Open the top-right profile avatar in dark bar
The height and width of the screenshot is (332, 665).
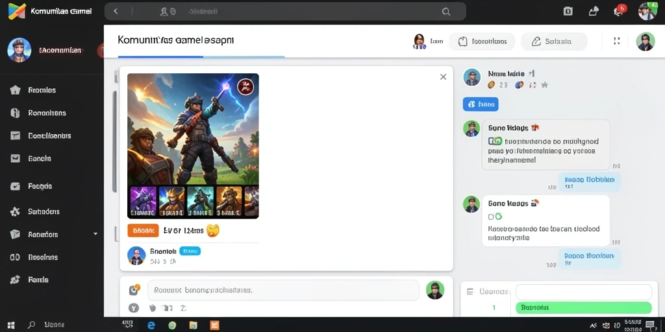click(647, 12)
